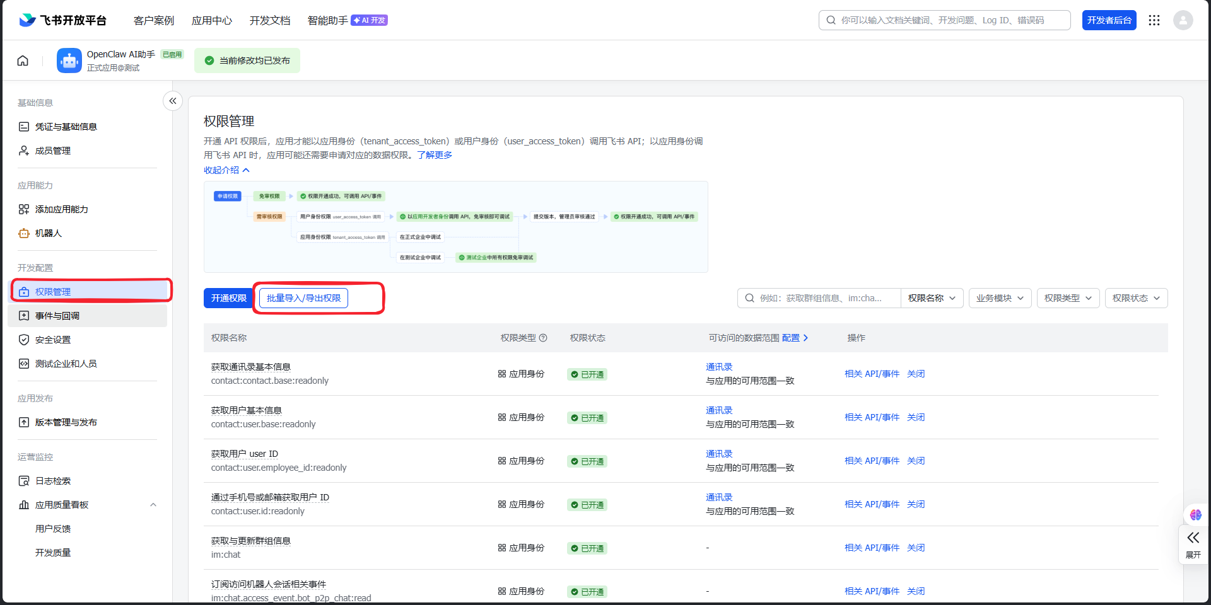Collapse the left sidebar with double-chevron button
Viewport: 1211px width, 605px height.
click(x=173, y=101)
